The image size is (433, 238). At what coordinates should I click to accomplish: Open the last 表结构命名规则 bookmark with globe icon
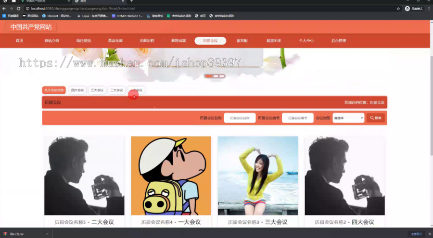221,16
